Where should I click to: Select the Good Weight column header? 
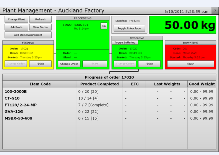(202, 84)
